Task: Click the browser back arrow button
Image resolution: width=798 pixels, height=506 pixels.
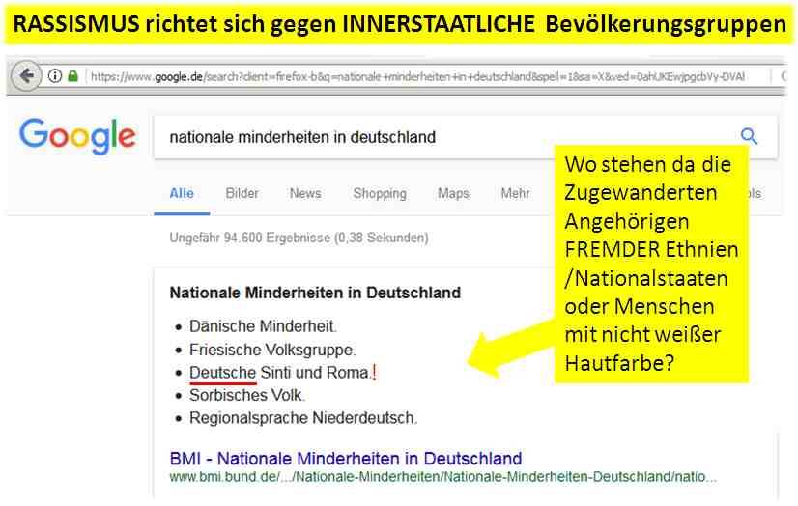Action: coord(25,76)
